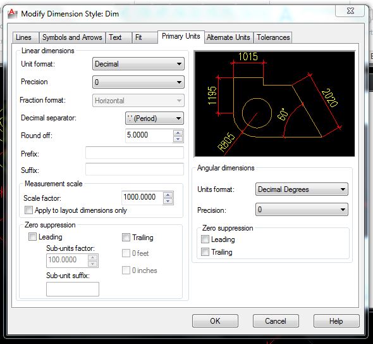
Task: Go to the Alternate Units tab
Action: [x=228, y=37]
